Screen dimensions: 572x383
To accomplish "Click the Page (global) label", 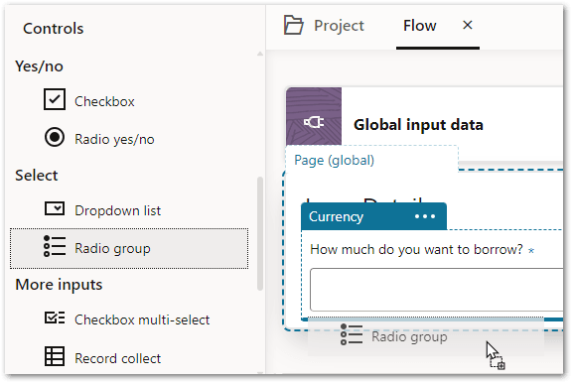I will (334, 161).
